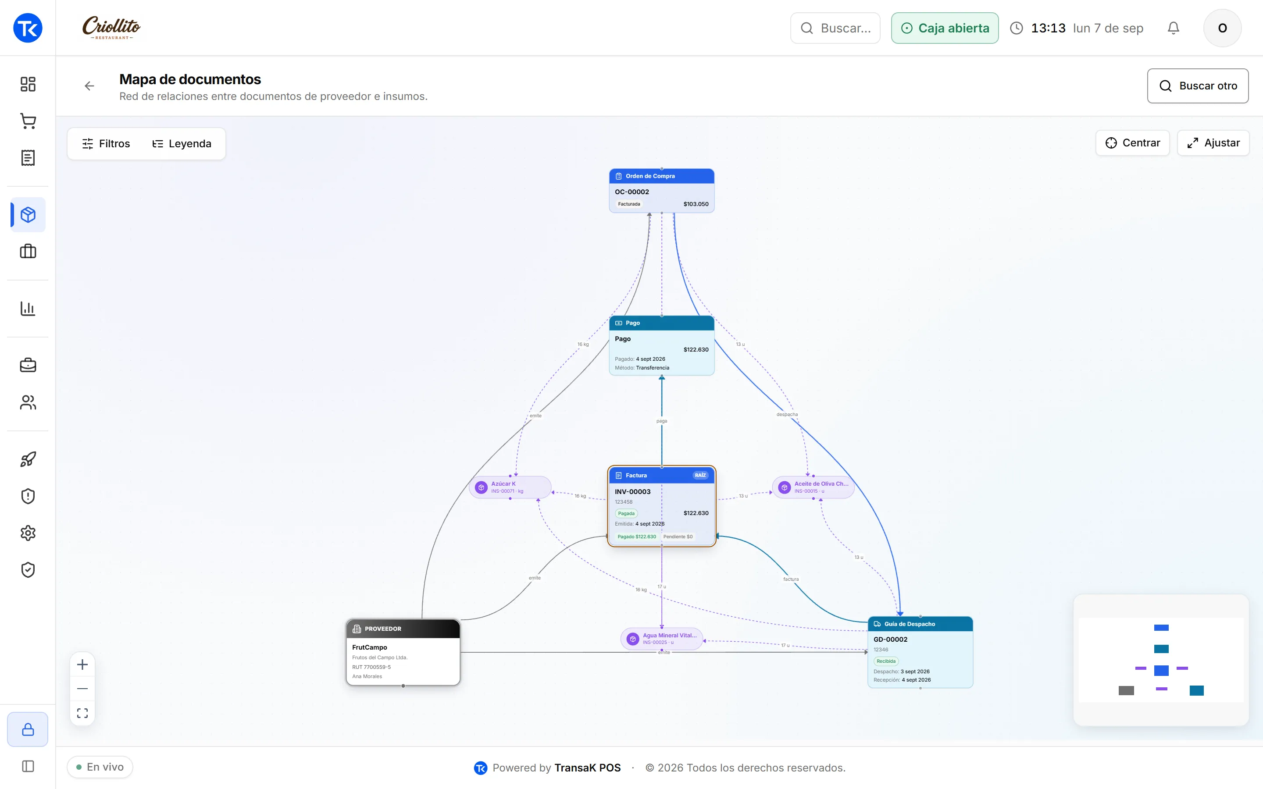The width and height of the screenshot is (1263, 789).
Task: Open the bar chart reports icon
Action: pos(28,309)
